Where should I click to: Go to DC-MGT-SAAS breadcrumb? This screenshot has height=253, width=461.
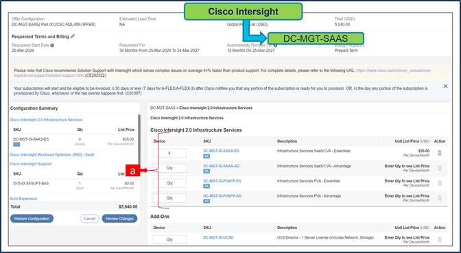coord(163,108)
